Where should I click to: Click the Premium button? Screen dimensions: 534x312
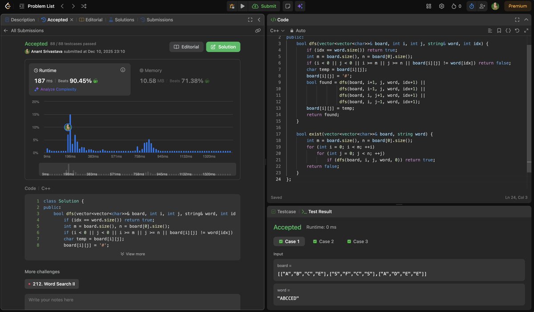(x=518, y=6)
